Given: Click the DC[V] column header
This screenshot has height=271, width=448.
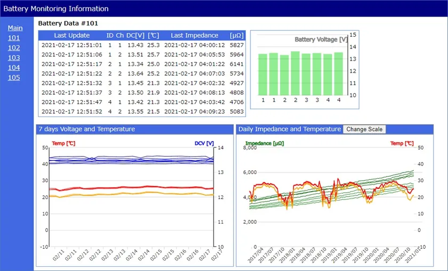Looking at the screenshot, I should tap(135, 35).
